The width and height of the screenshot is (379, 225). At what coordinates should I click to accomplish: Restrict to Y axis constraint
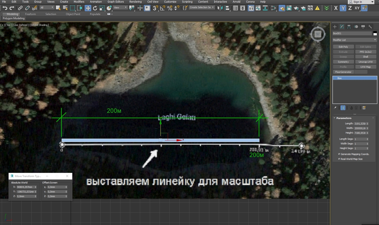pyautogui.click(x=343, y=8)
